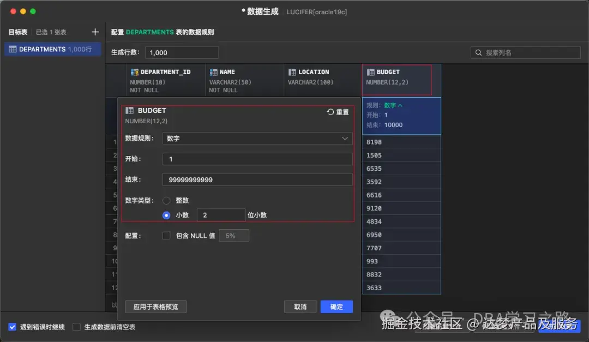Select the integer (整数) radio button

[166, 201]
